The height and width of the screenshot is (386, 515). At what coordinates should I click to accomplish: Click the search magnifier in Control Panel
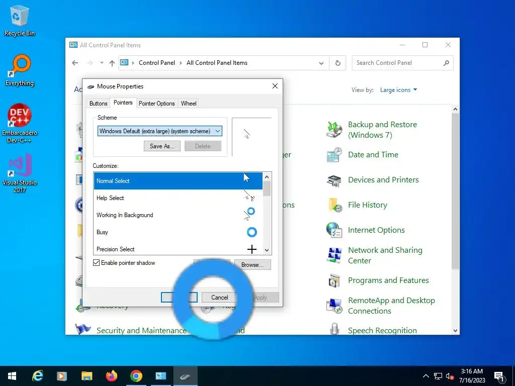(x=446, y=63)
